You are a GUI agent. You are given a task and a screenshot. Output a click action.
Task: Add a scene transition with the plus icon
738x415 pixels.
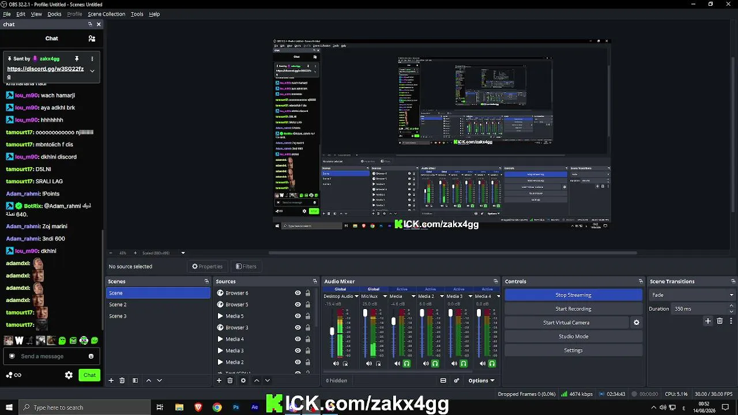(708, 321)
